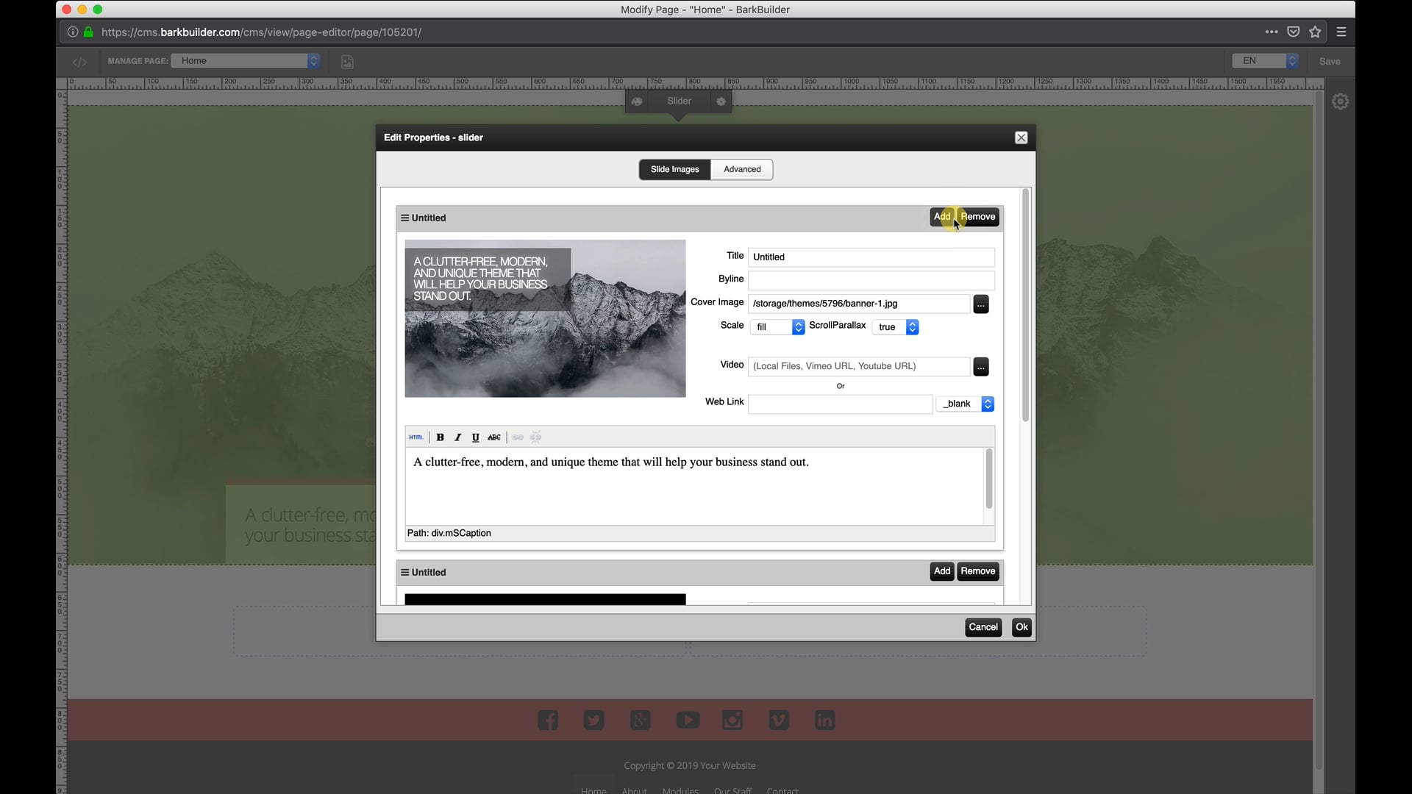Add a slide after the first slide

pos(942,217)
